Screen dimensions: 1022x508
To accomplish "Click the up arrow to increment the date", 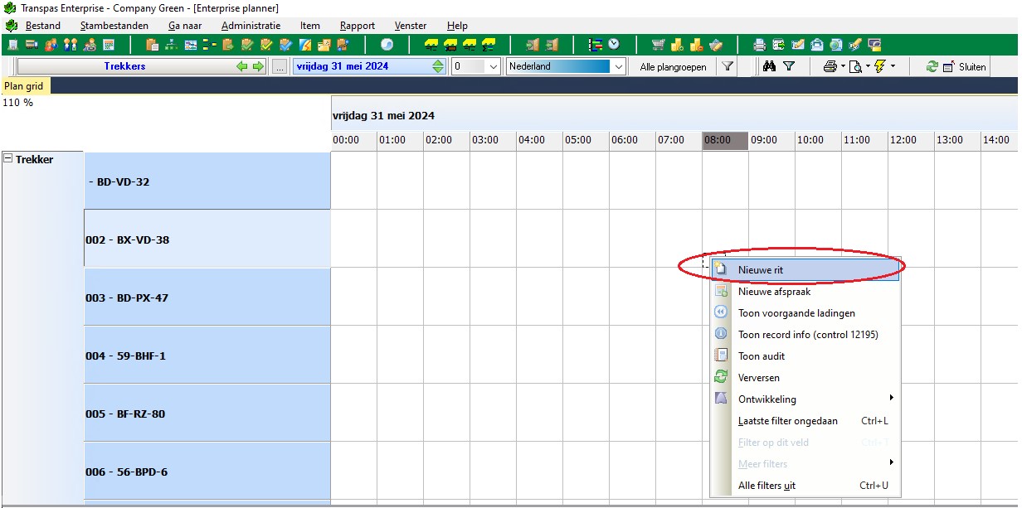I will (x=438, y=62).
